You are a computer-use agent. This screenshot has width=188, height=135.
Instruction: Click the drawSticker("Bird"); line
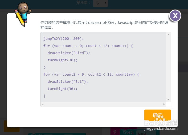click(x=69, y=53)
